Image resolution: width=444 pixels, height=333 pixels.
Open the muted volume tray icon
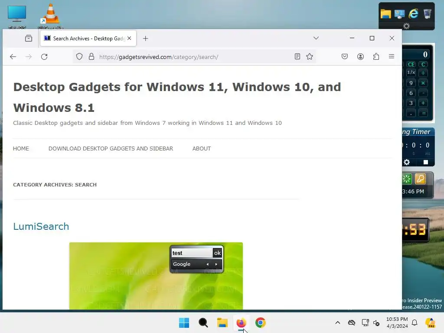376,323
